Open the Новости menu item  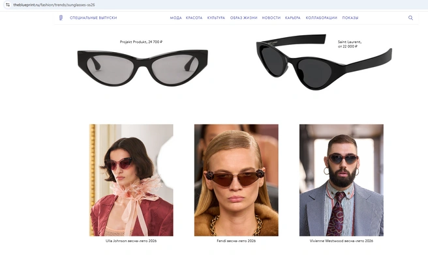[271, 18]
